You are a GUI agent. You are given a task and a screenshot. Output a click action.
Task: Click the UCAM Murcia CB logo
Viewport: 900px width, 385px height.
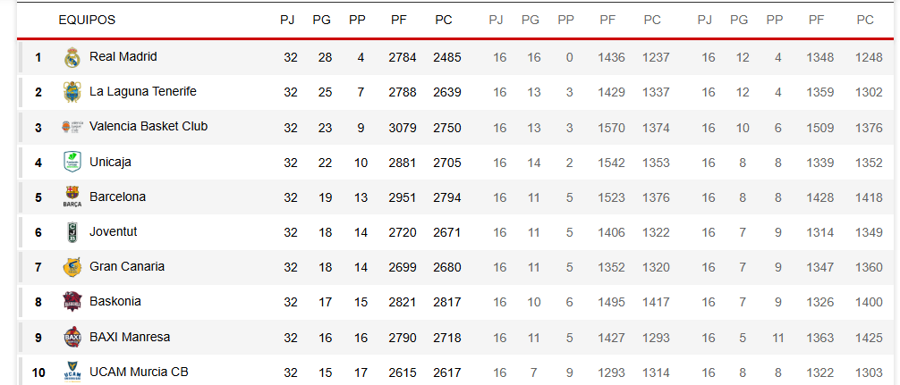click(72, 372)
